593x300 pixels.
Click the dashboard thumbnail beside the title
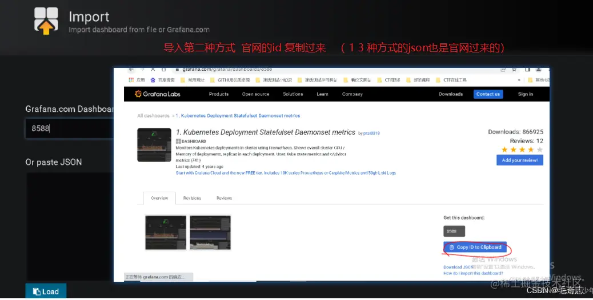click(x=154, y=145)
